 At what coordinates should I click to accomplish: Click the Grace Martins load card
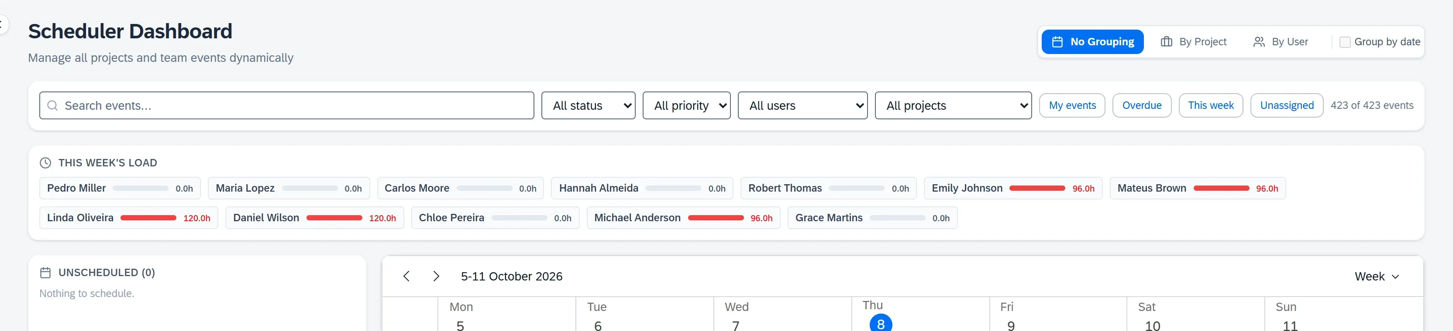873,218
